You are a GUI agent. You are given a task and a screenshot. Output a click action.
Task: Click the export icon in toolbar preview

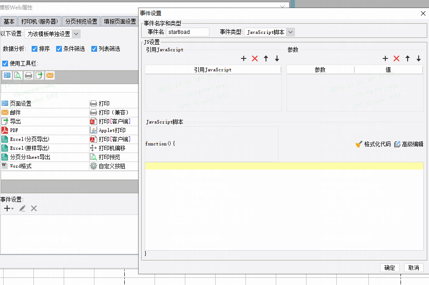(x=39, y=75)
